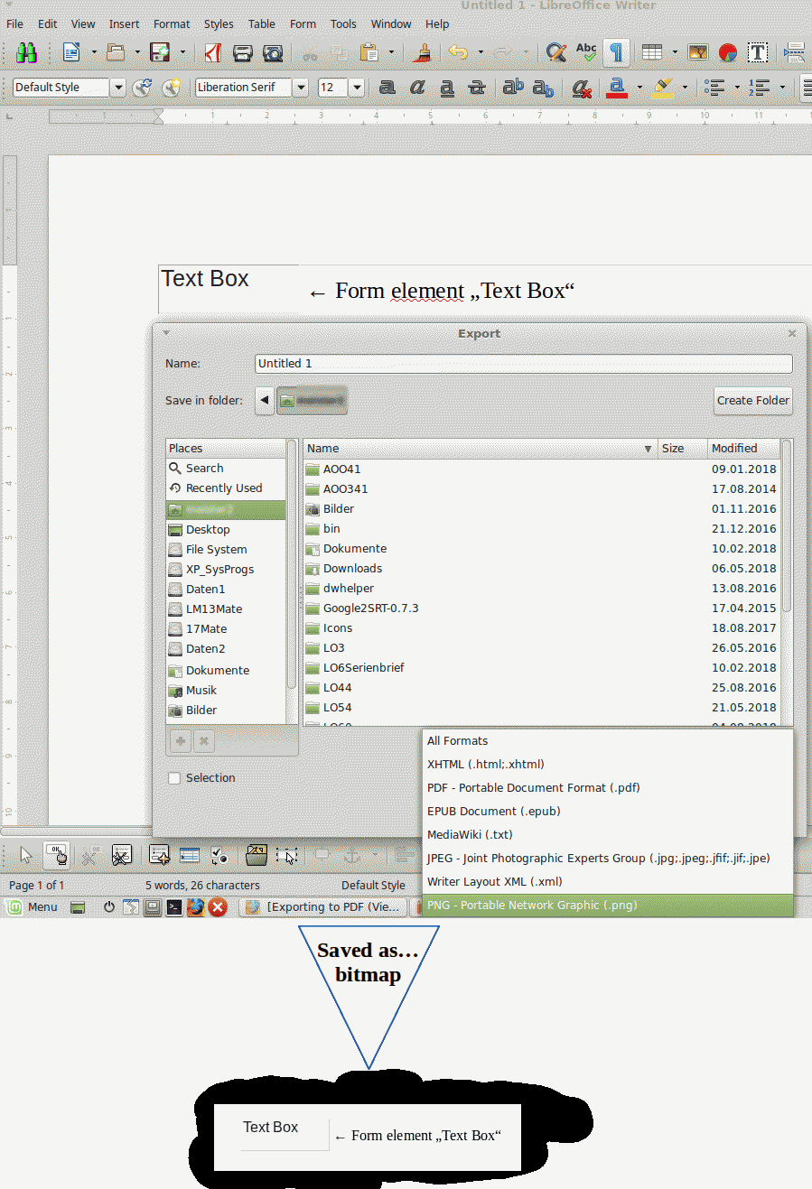Toggle Italic formatting
812x1189 pixels.
pyautogui.click(x=417, y=88)
